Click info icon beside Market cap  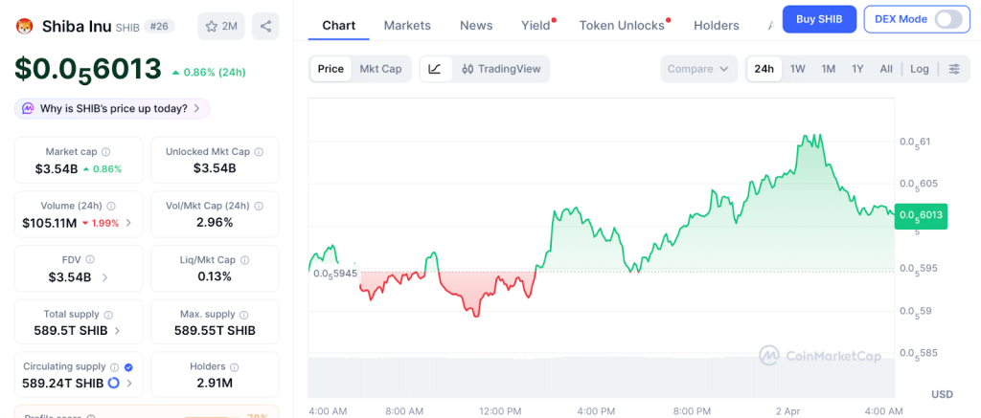click(x=105, y=152)
